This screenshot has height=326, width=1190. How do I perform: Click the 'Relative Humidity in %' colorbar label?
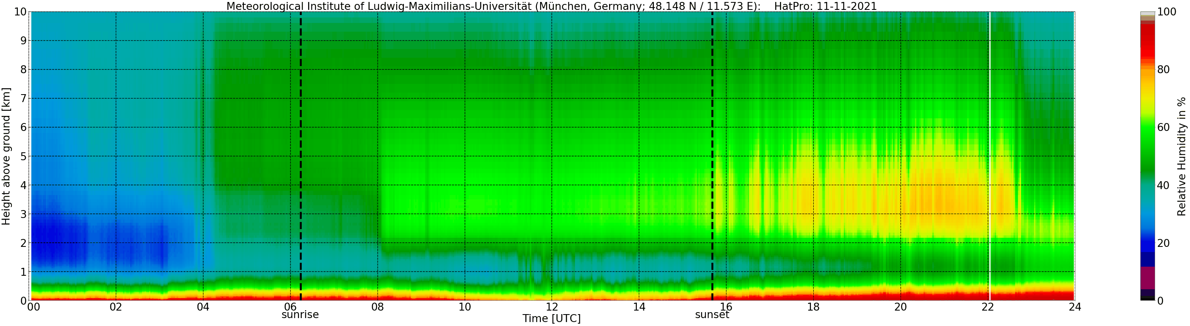pos(1182,156)
